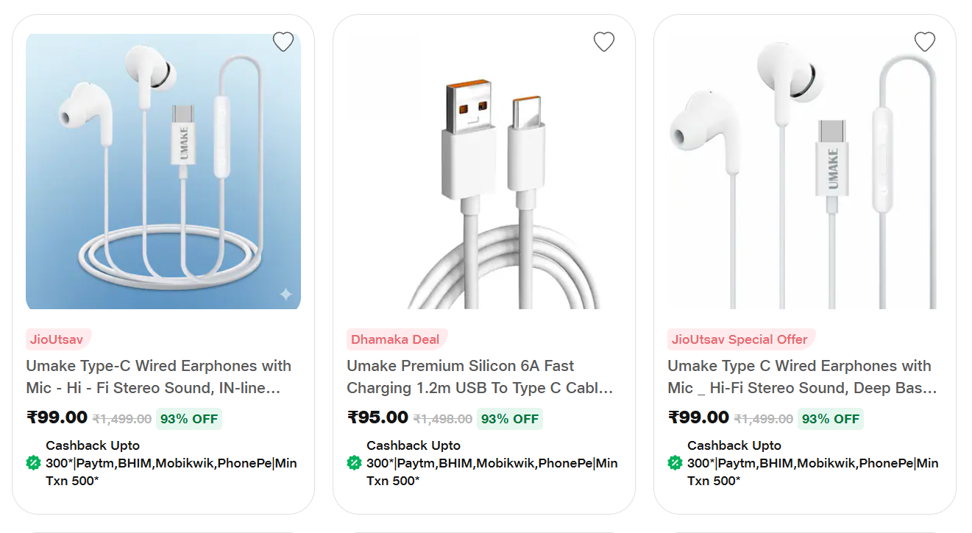Open Umake Type-C Wired Earphones IN-line title
This screenshot has width=972, height=533.
coord(159,376)
